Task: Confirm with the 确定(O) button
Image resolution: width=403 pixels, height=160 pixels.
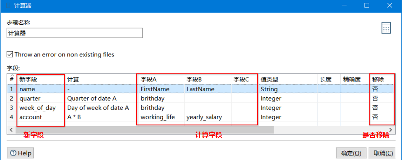Action: coord(351,153)
